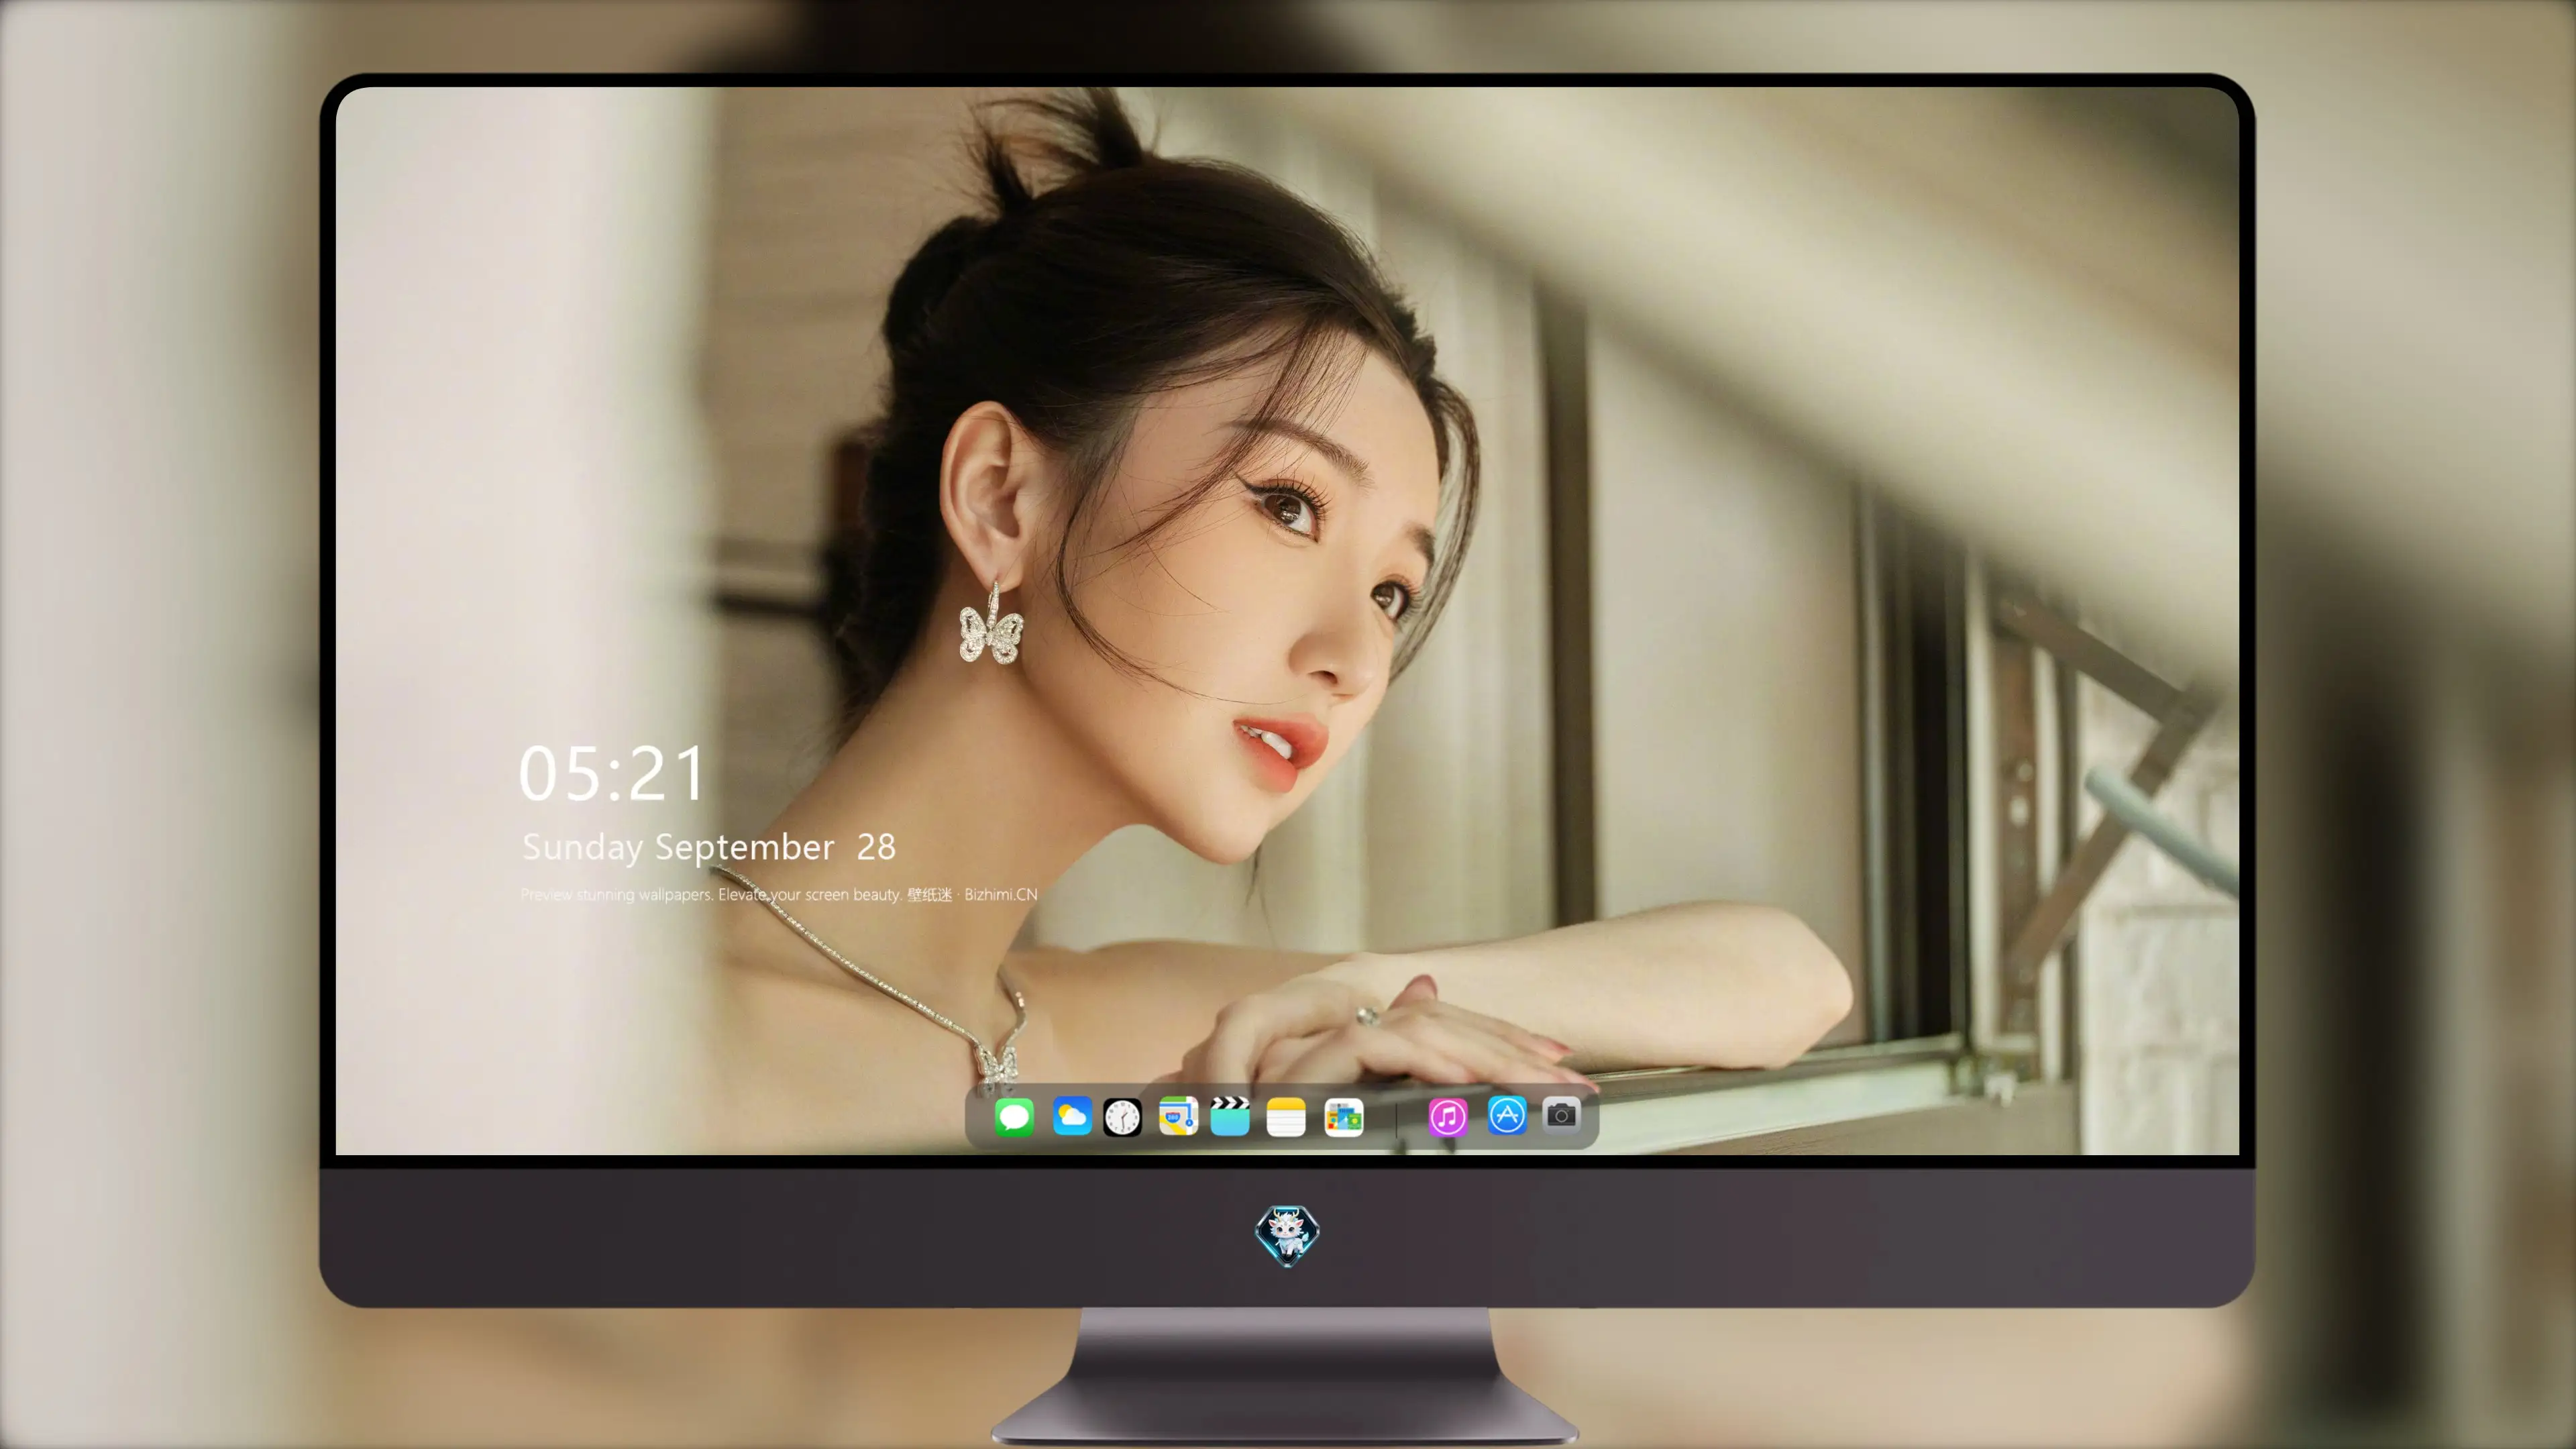Launch the Videos clapperboard app
This screenshot has width=2576, height=1449.
click(1230, 1116)
